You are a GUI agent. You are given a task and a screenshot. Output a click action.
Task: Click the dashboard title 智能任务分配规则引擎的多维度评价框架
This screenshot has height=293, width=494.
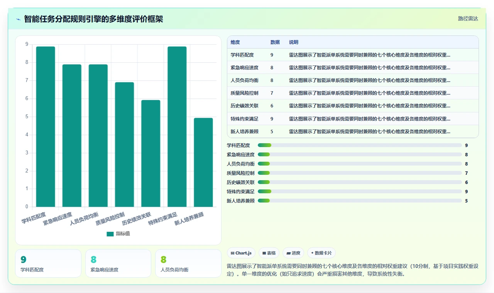point(93,19)
